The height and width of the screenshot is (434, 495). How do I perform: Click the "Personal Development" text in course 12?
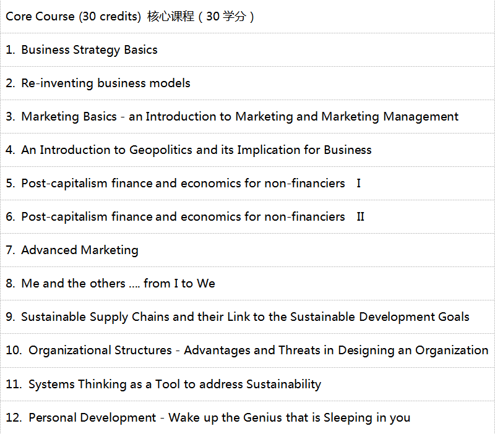[x=92, y=417]
